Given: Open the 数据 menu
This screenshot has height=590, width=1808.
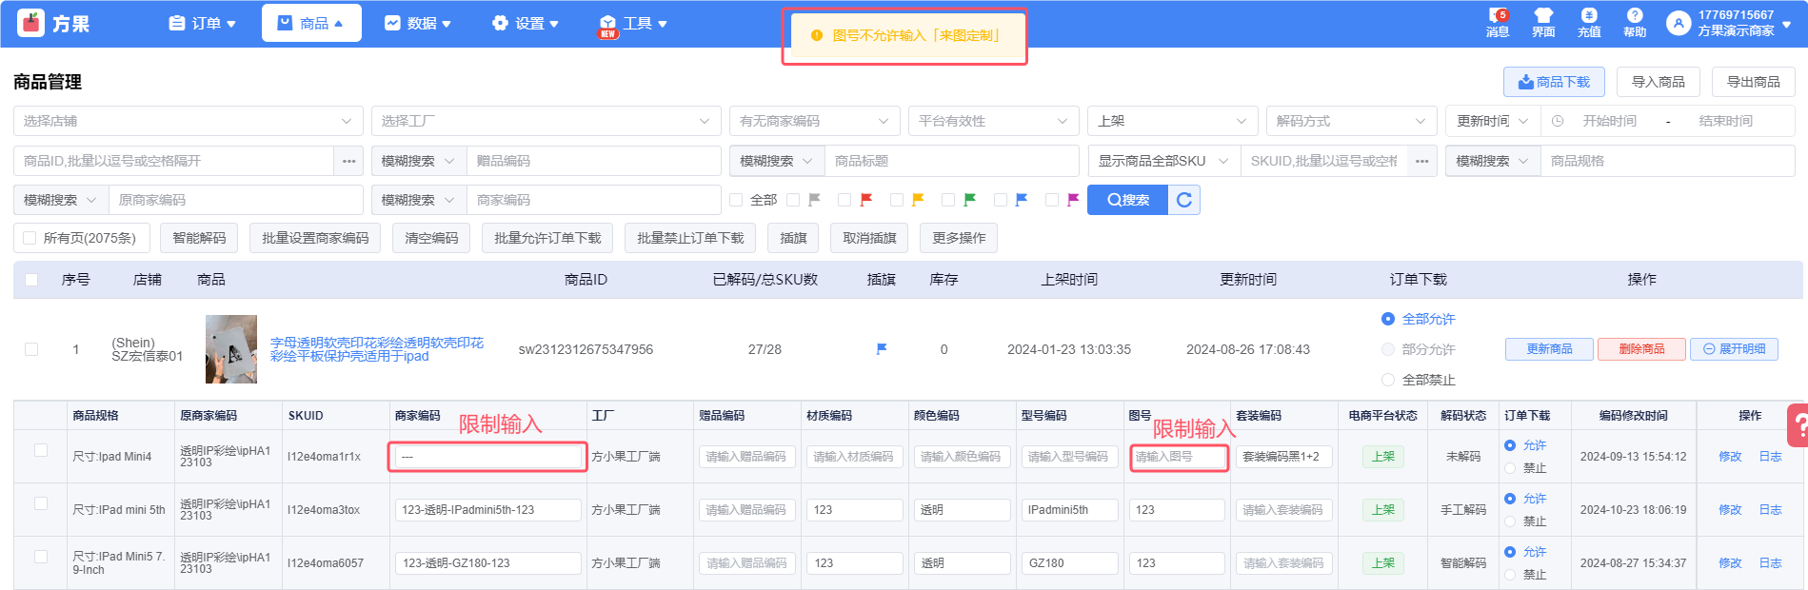Looking at the screenshot, I should [x=417, y=23].
